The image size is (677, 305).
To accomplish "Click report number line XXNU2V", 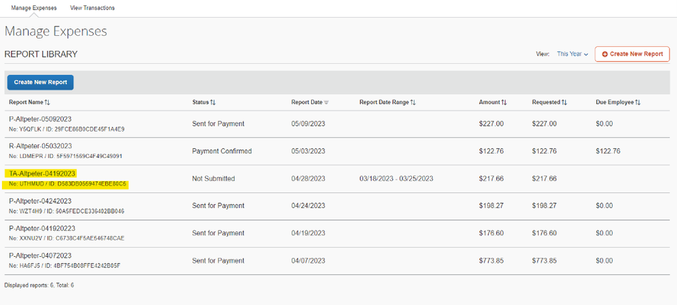I will (x=67, y=239).
